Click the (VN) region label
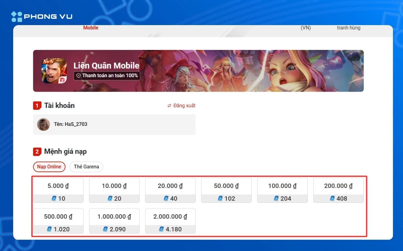This screenshot has height=251, width=403. coord(306,28)
